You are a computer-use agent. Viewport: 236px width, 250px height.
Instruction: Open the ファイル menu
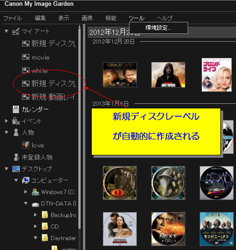point(13,18)
